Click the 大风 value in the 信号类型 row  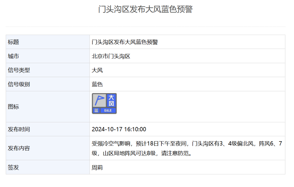point(97,70)
